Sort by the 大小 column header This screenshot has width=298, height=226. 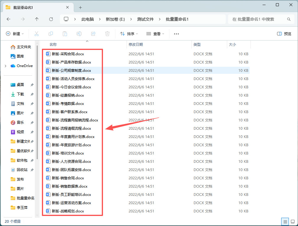(232, 45)
